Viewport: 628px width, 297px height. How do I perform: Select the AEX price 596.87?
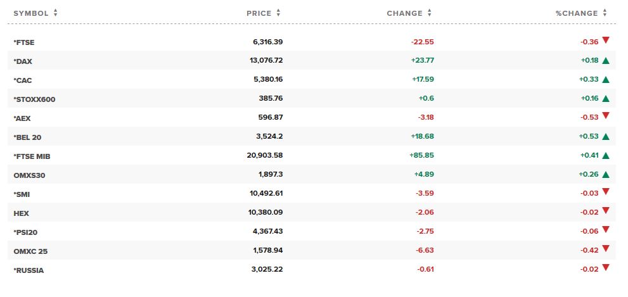pyautogui.click(x=271, y=117)
